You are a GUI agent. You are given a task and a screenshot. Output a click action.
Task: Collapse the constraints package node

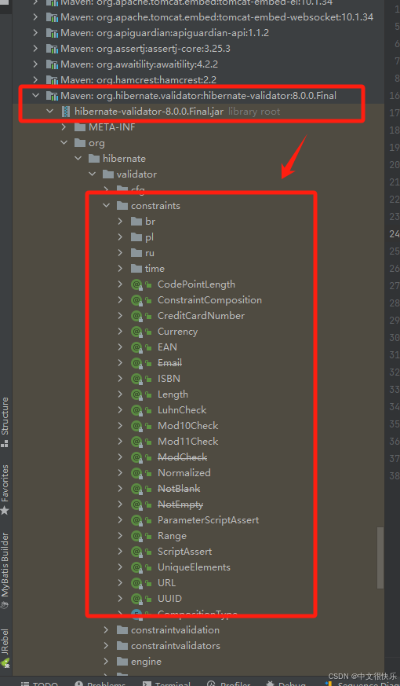(x=106, y=206)
